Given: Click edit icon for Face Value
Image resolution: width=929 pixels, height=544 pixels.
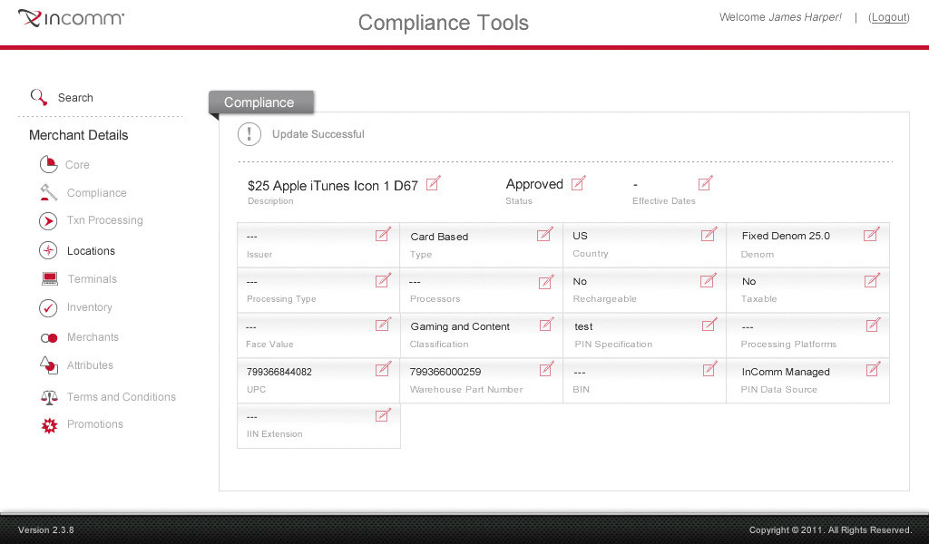Looking at the screenshot, I should click(x=384, y=325).
